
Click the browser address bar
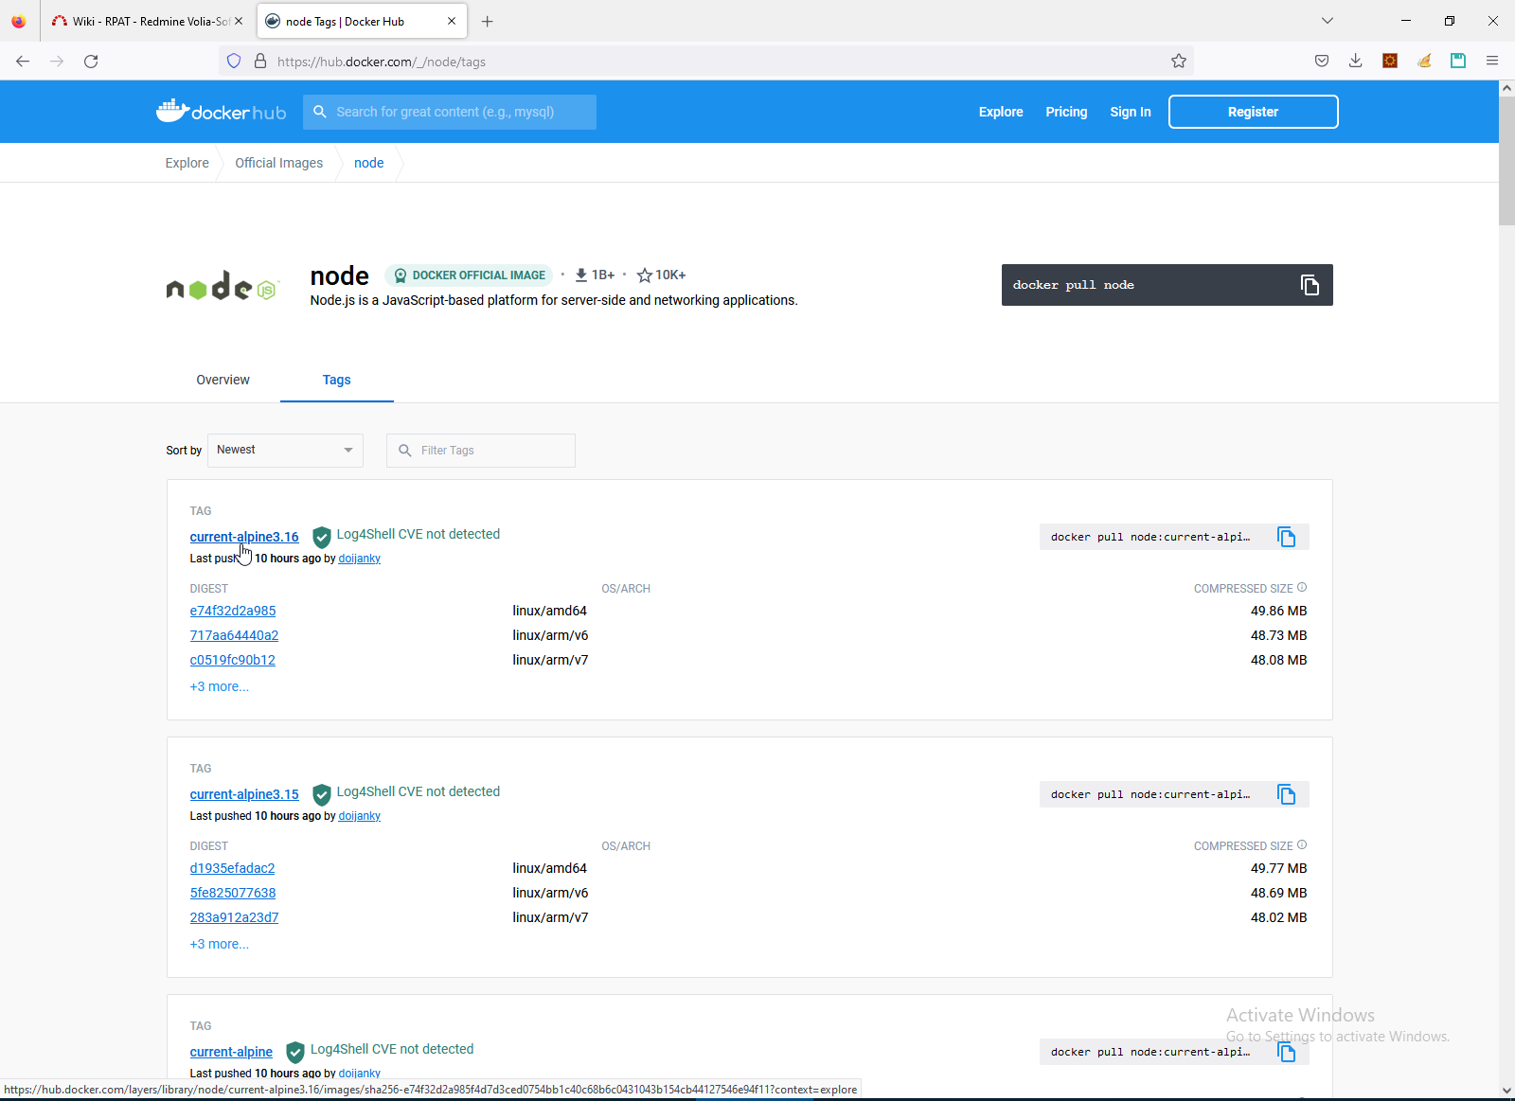705,62
